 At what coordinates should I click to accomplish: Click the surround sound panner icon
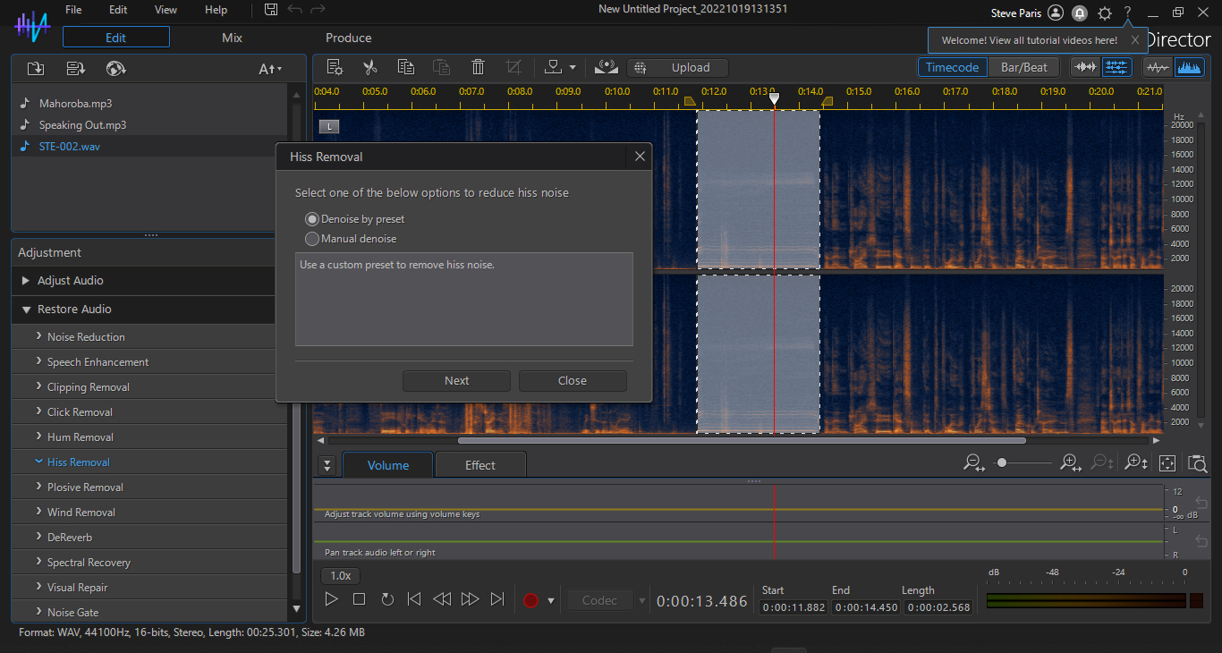tap(607, 67)
